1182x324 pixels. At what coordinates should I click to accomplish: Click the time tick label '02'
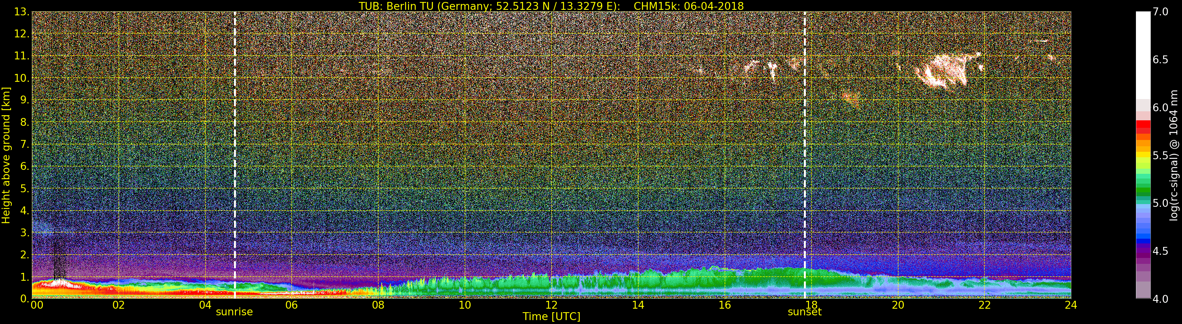[x=119, y=305]
